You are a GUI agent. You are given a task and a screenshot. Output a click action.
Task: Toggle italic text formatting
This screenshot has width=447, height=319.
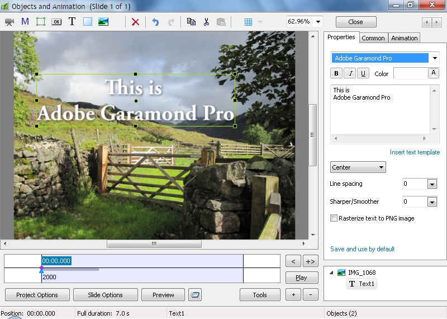pyautogui.click(x=350, y=73)
